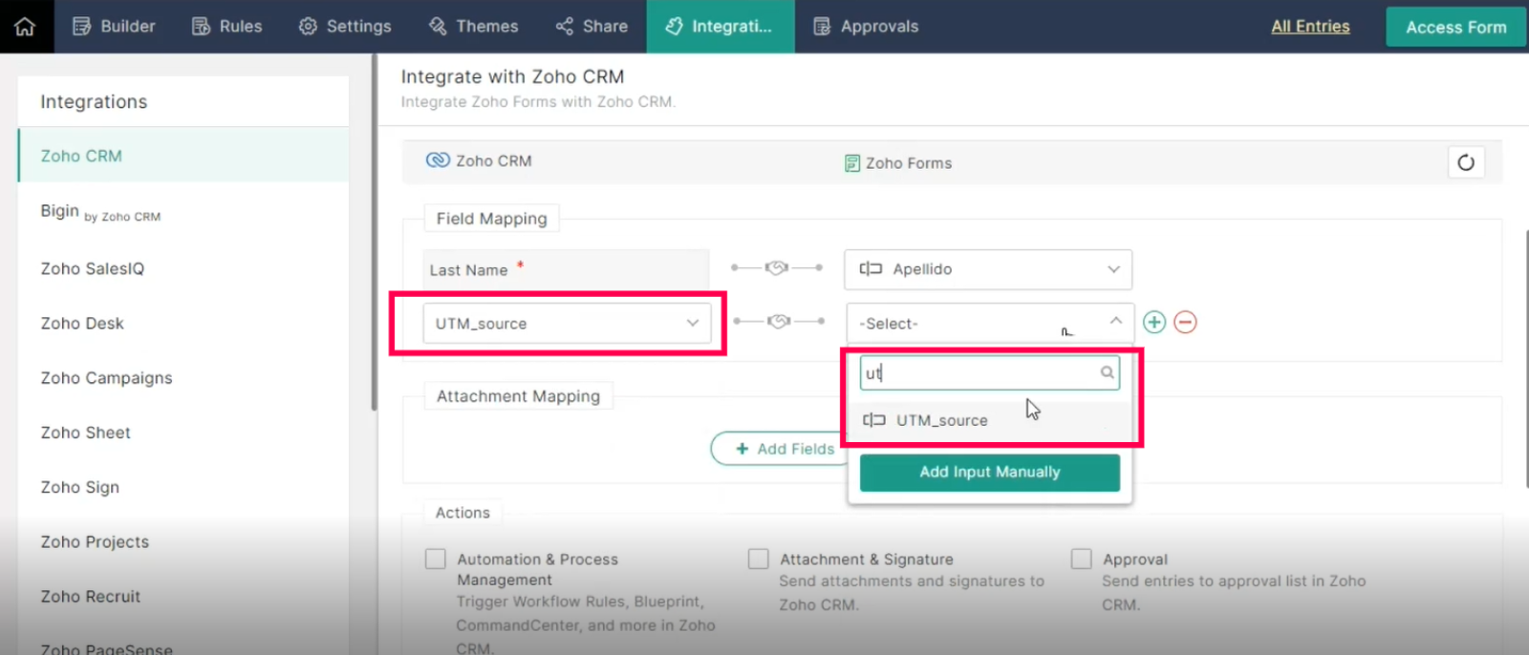Click the Approvals tab icon
This screenshot has width=1529, height=655.
822,27
